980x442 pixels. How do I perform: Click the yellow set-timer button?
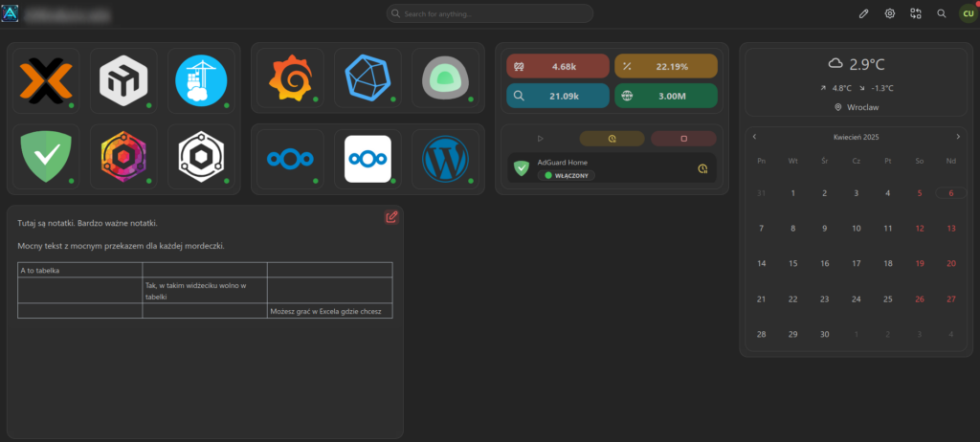(x=612, y=138)
